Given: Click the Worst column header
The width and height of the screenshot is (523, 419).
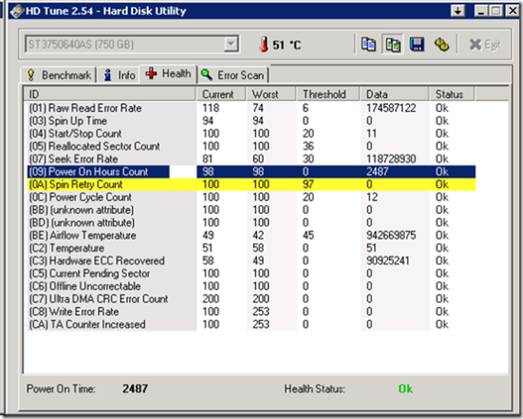Looking at the screenshot, I should point(272,94).
